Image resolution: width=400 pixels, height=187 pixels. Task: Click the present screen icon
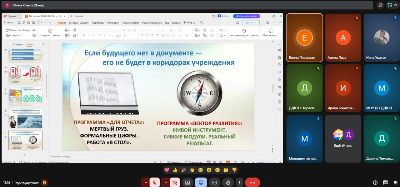(187, 183)
